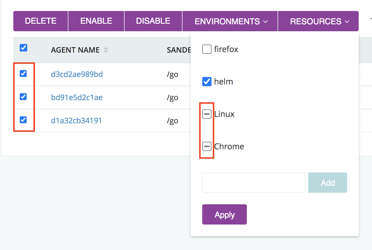Click the Add environment button
372x250 pixels.
click(328, 183)
